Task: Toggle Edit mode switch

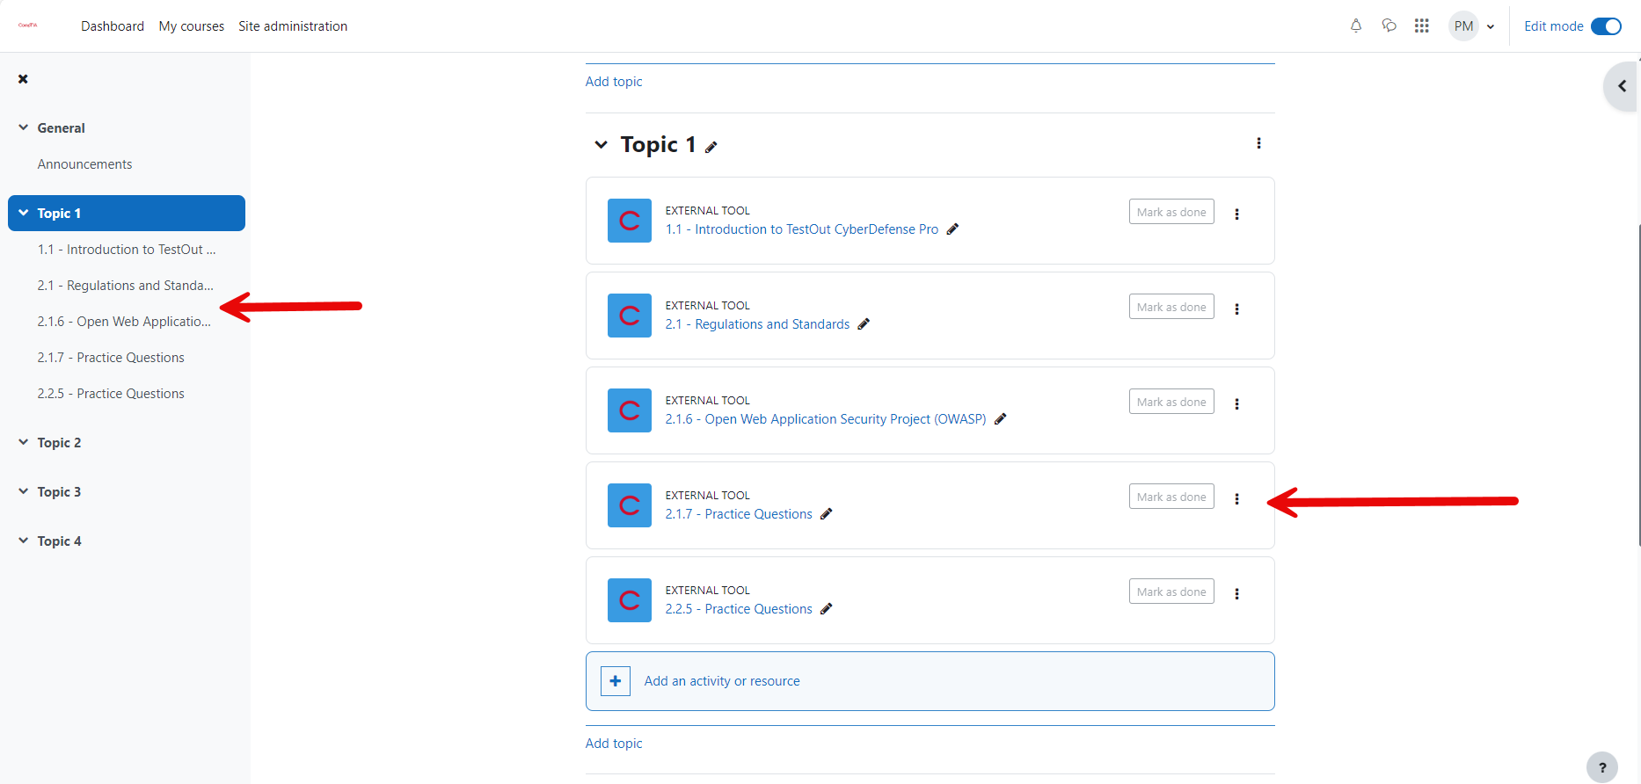Action: point(1606,26)
